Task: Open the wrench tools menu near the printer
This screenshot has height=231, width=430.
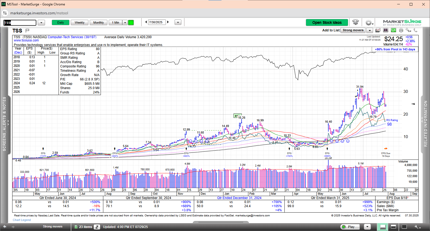Action: (x=408, y=30)
